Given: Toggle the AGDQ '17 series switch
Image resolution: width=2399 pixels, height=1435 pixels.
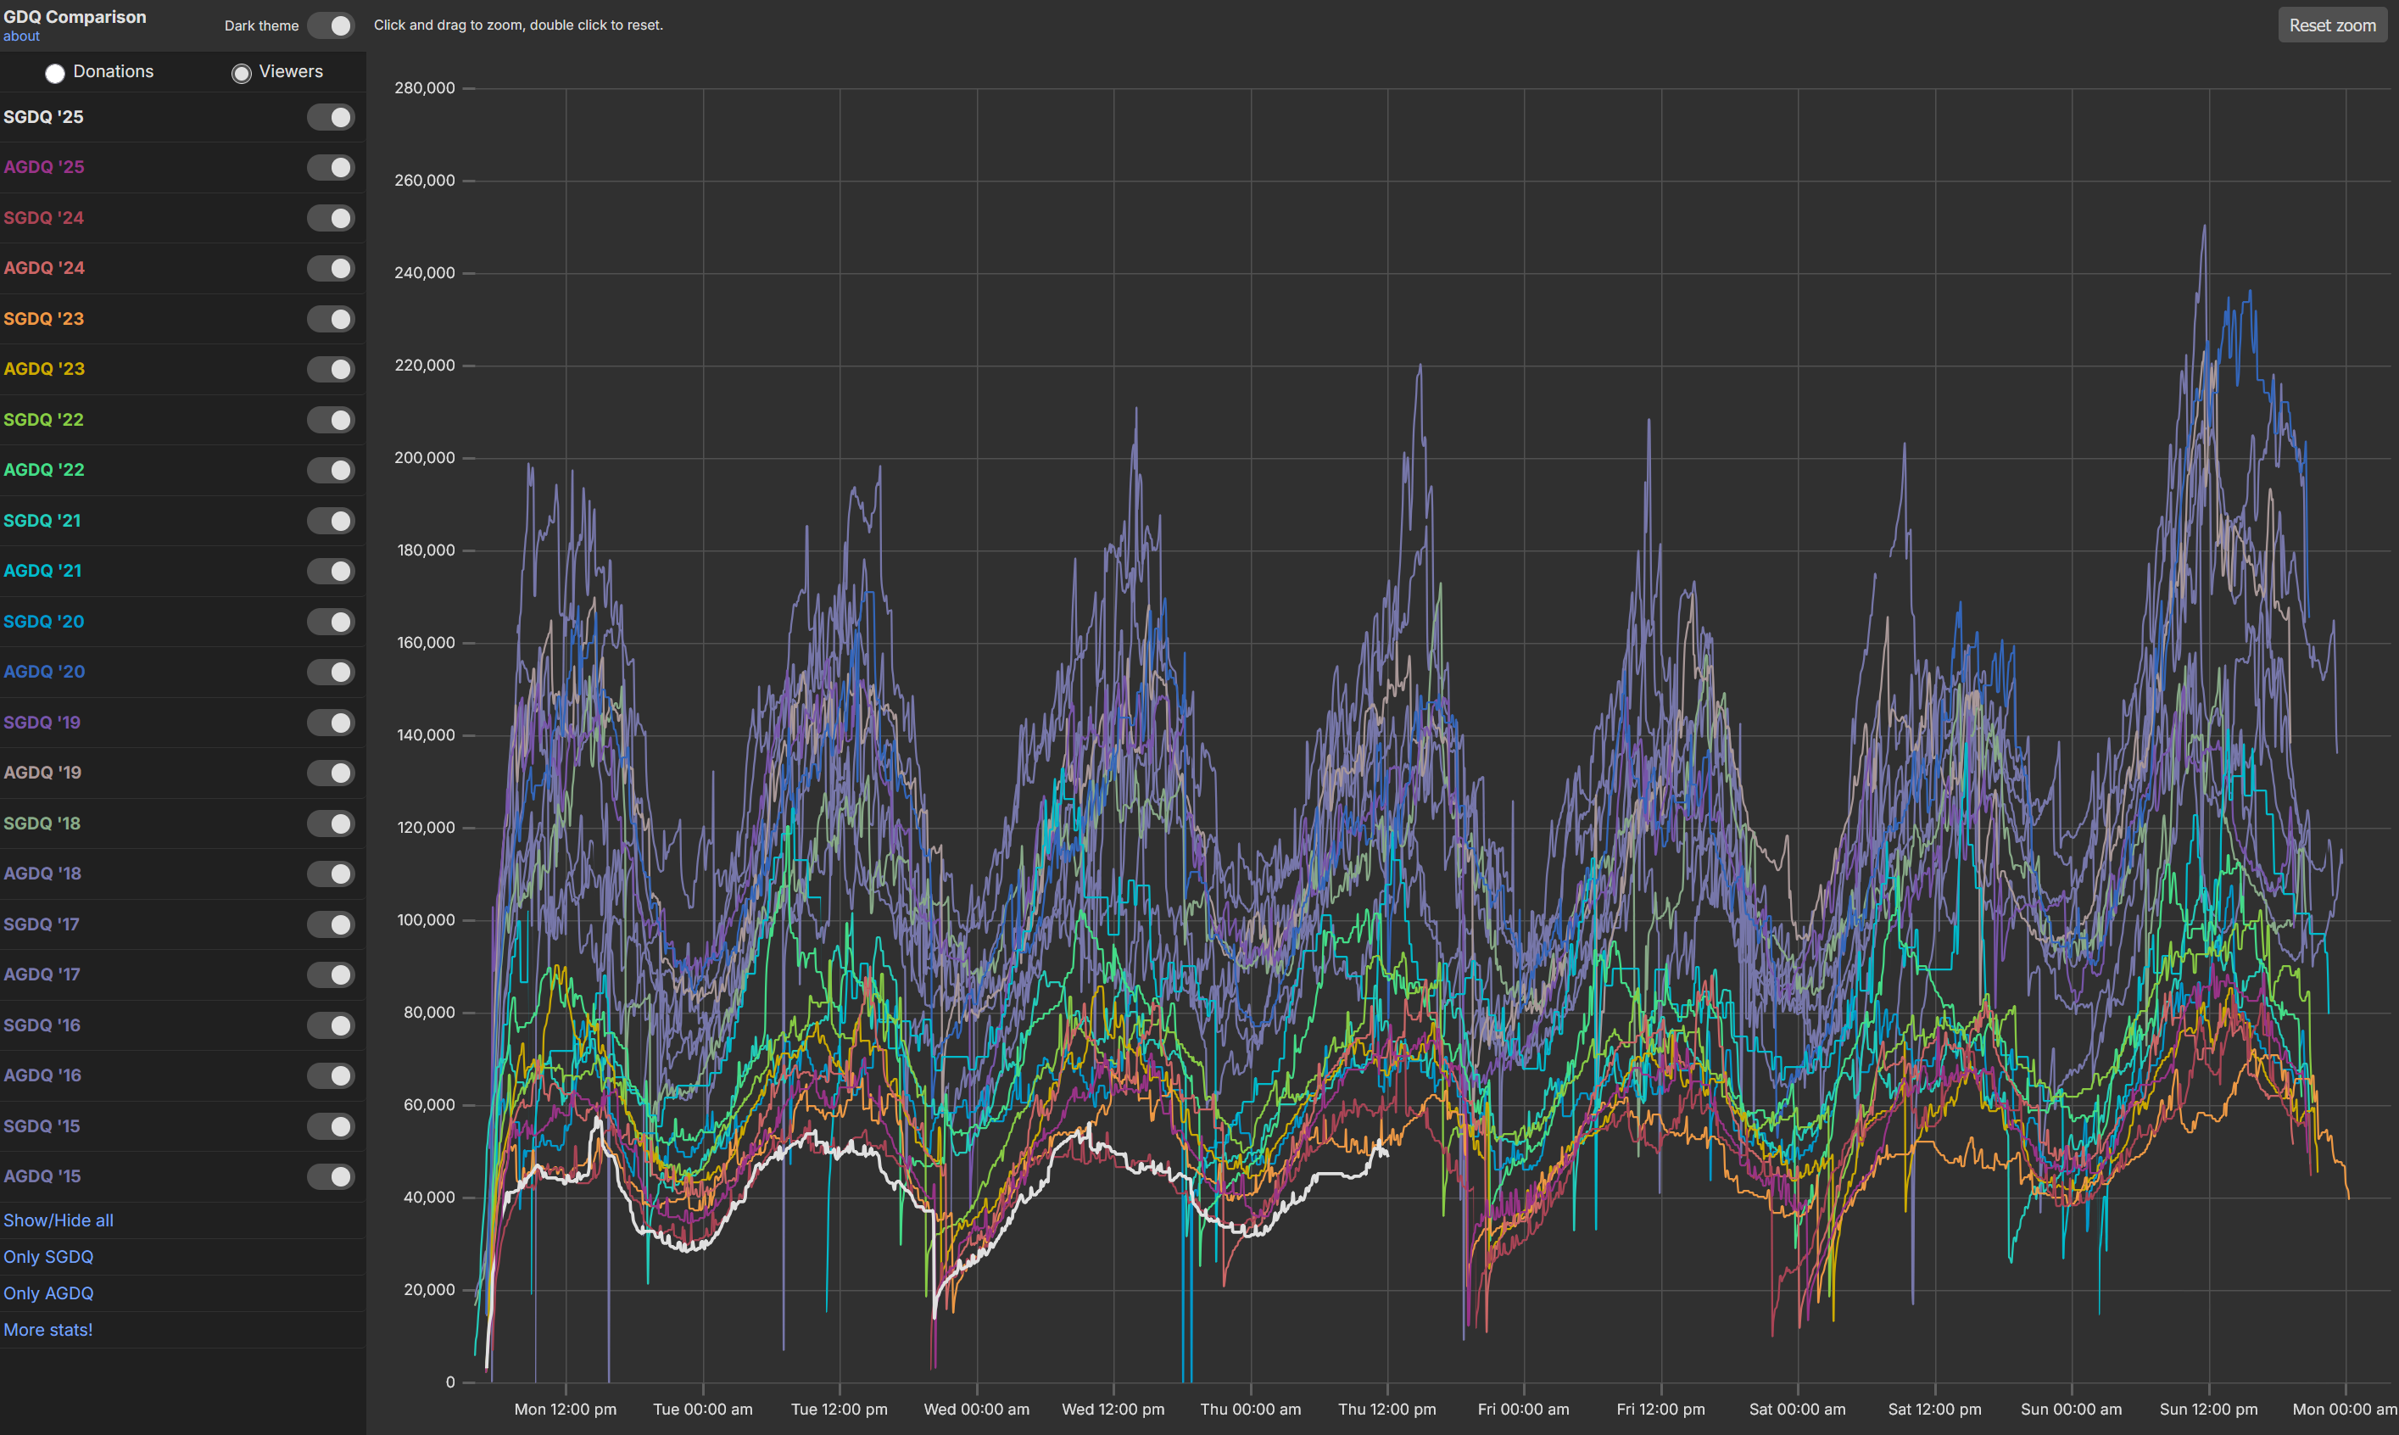Looking at the screenshot, I should [x=331, y=974].
